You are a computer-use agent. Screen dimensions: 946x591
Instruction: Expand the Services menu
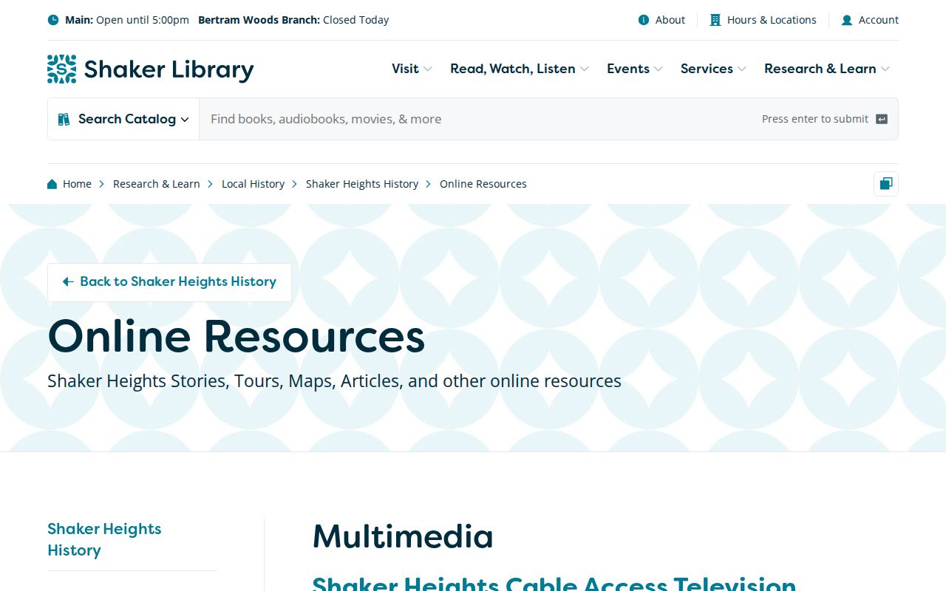point(713,69)
